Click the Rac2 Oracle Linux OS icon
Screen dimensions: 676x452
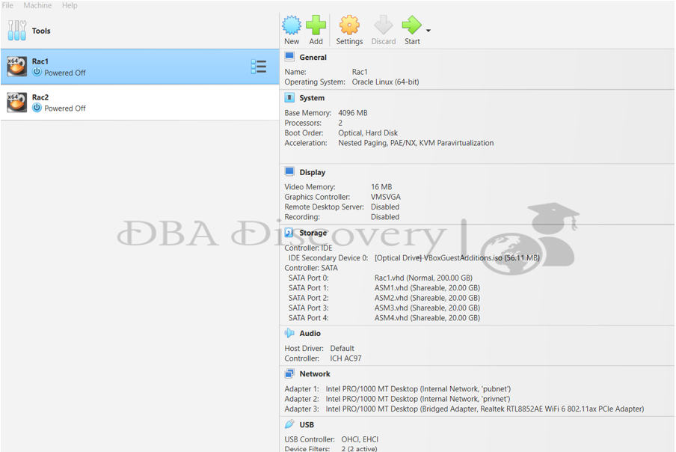pyautogui.click(x=16, y=103)
